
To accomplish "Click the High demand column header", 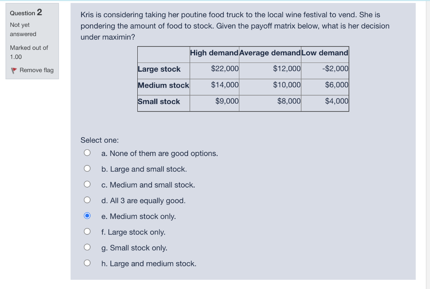I will point(214,53).
